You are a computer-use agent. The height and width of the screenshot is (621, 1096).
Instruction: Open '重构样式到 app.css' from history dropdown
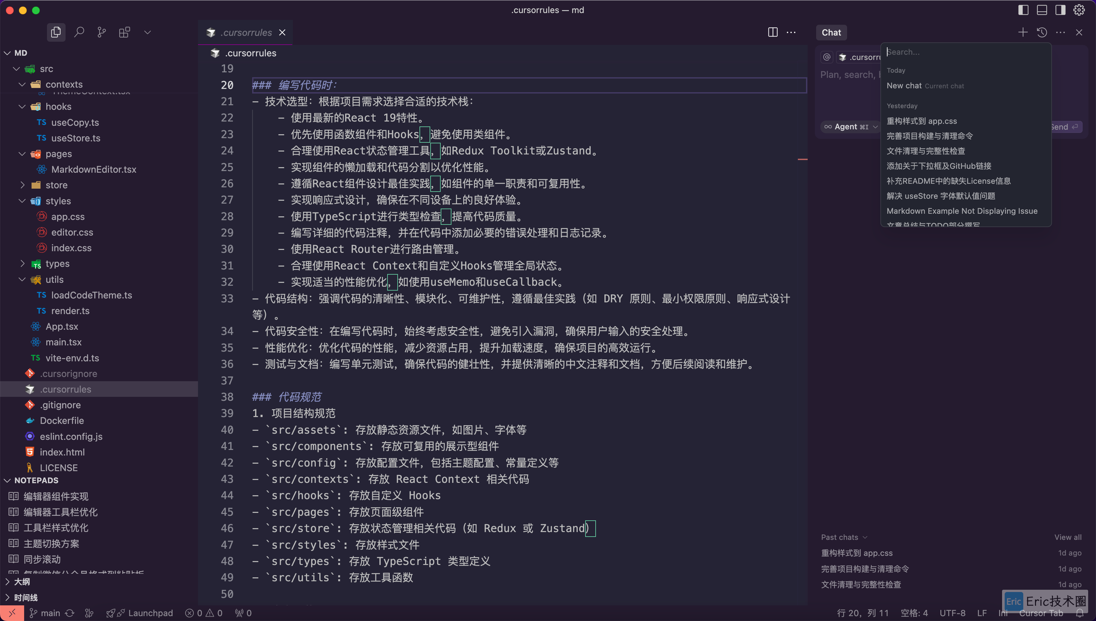click(x=966, y=121)
